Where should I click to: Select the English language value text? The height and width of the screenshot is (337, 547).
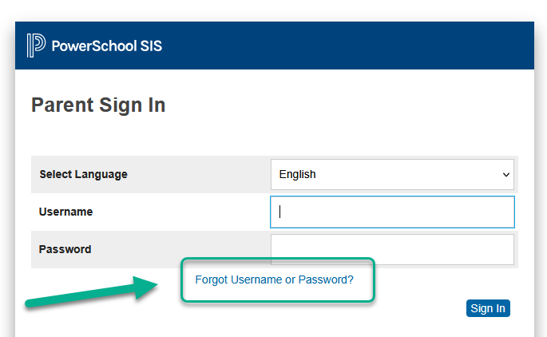click(x=297, y=174)
